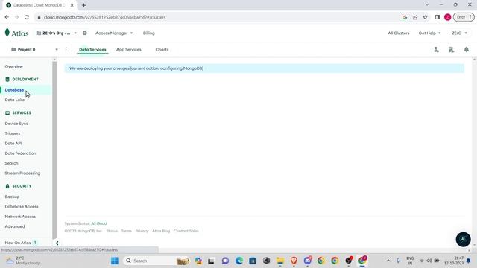The width and height of the screenshot is (477, 268).
Task: Open the Contact Sales footer link
Action: click(186, 231)
